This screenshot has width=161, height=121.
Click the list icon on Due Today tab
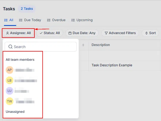tap(21, 20)
